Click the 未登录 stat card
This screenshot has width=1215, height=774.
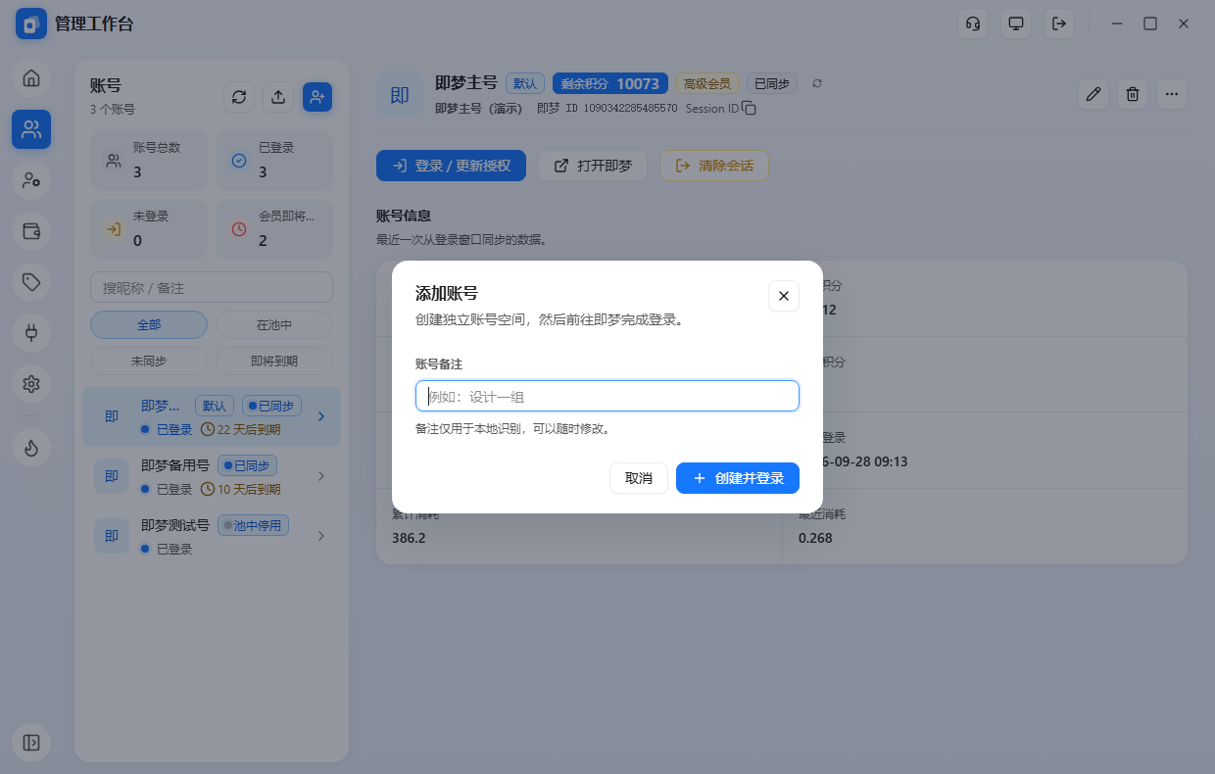[149, 228]
